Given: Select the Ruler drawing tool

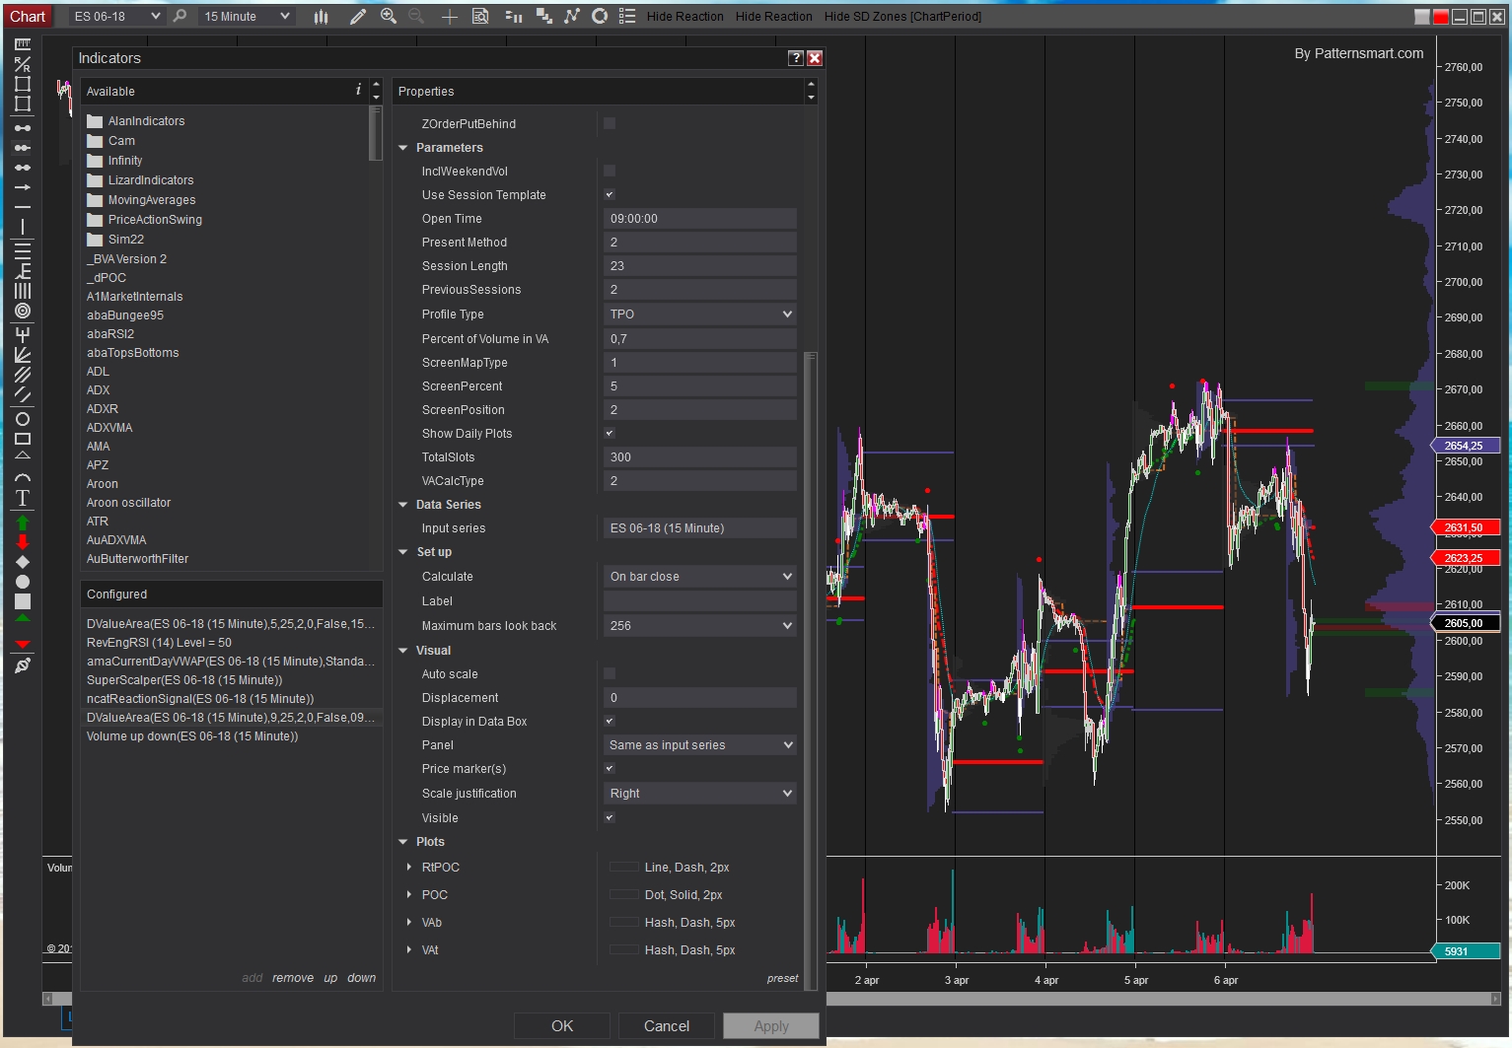Looking at the screenshot, I should 23,44.
